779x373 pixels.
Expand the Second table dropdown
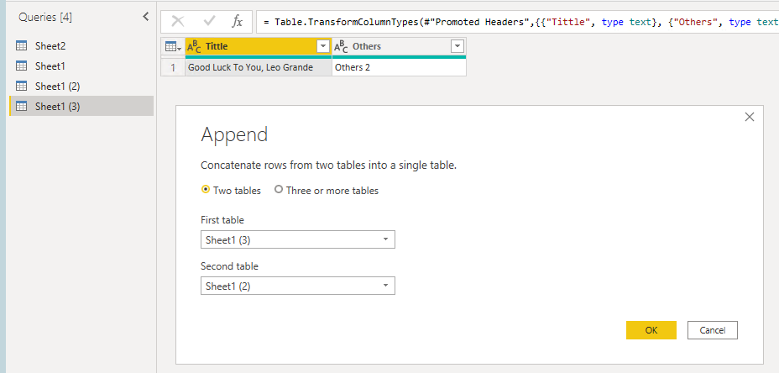pos(298,286)
